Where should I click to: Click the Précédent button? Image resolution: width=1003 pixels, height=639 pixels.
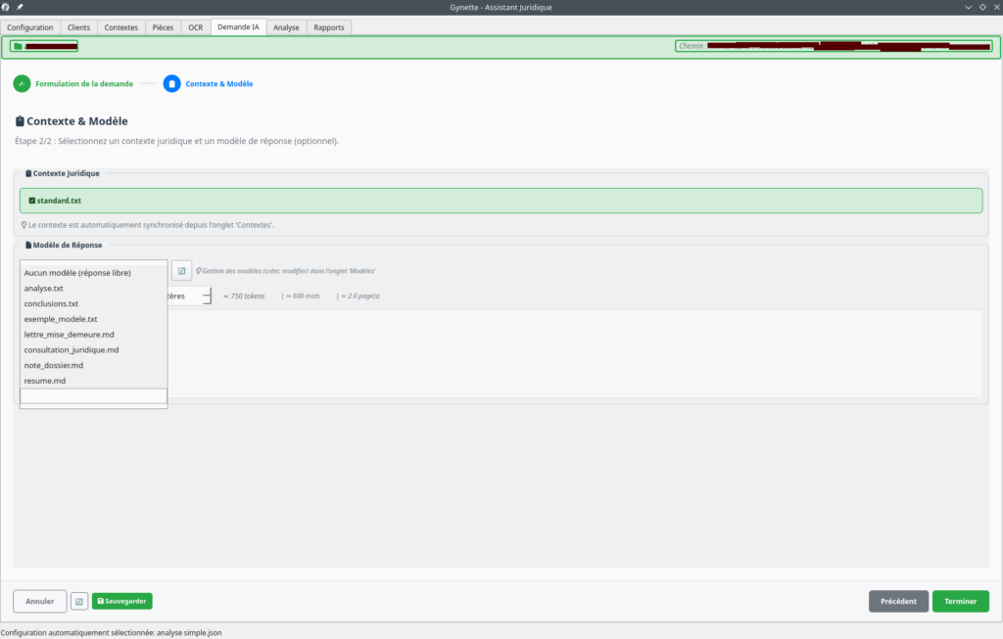point(898,601)
